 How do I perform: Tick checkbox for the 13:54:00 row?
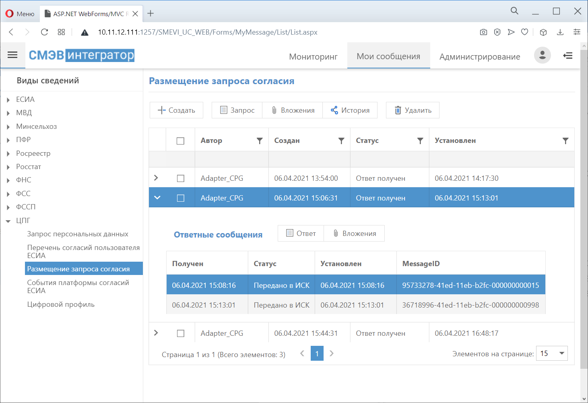point(181,178)
